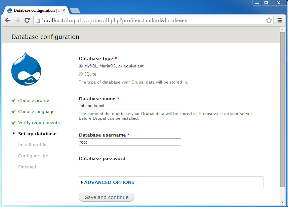Click the Verify requirements step
Viewport: 288px width, 207px height.
coord(39,122)
